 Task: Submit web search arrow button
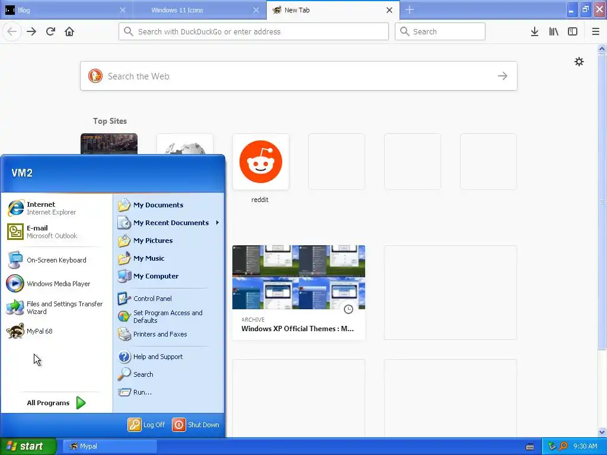click(x=503, y=76)
